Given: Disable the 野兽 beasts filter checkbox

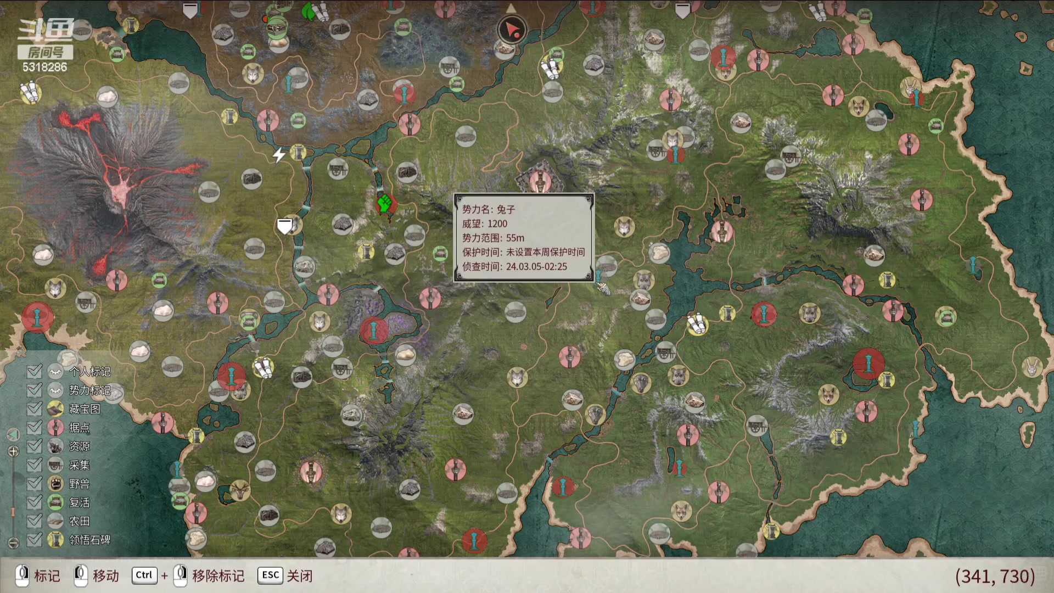Looking at the screenshot, I should [34, 483].
